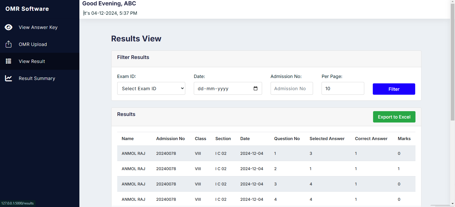Click ANMOL RAJ in question 1 row
Screen dimensions: 455x207
point(133,153)
